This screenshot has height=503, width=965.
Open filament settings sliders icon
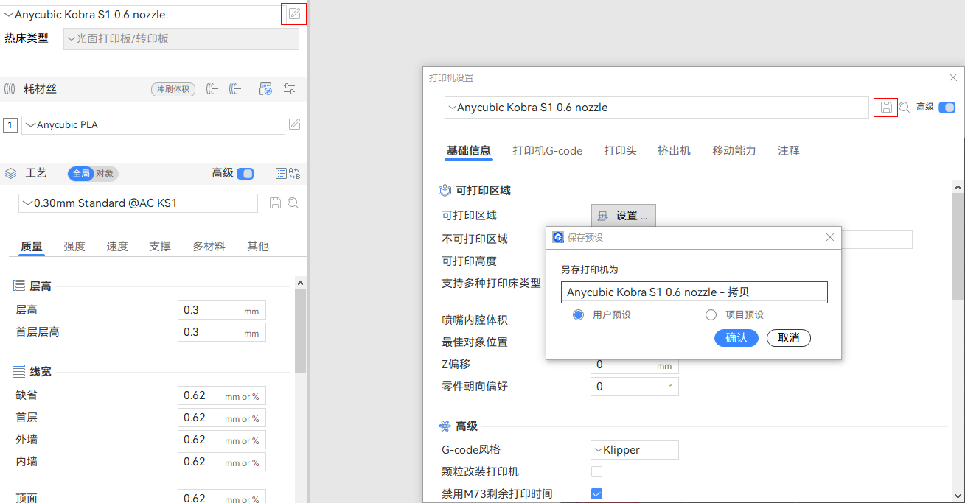(x=289, y=89)
